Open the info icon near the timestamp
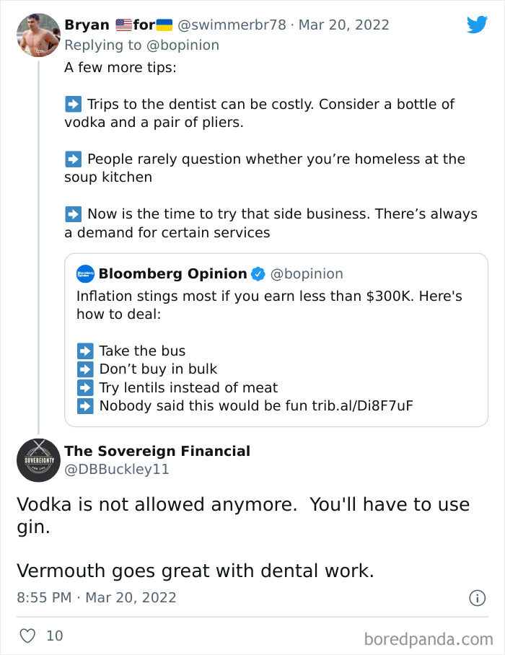The width and height of the screenshot is (505, 655). point(478,597)
